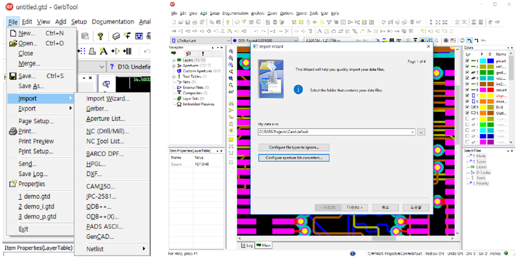Click the Cancel (취소) button in wizard
The height and width of the screenshot is (258, 518).
coord(385,208)
